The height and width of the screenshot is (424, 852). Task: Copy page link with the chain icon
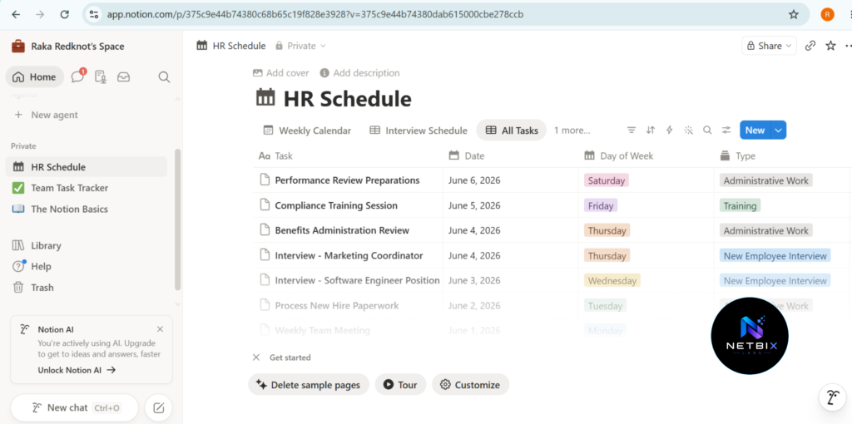(x=810, y=46)
